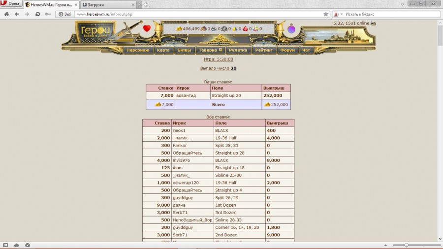Open the Битвы menu
Image resolution: width=443 pixels, height=249 pixels.
coord(184,50)
